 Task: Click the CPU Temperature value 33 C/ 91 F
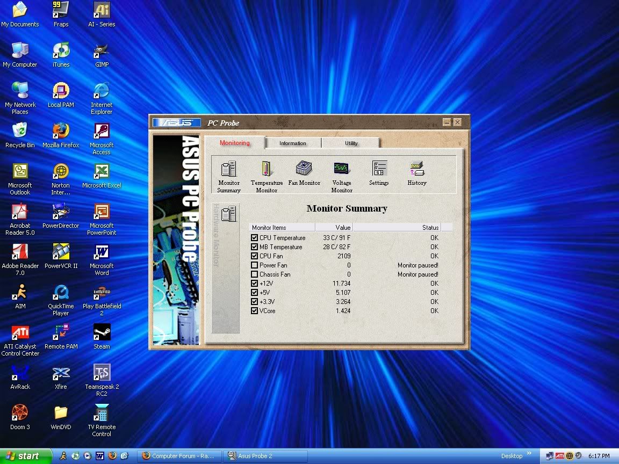(336, 238)
